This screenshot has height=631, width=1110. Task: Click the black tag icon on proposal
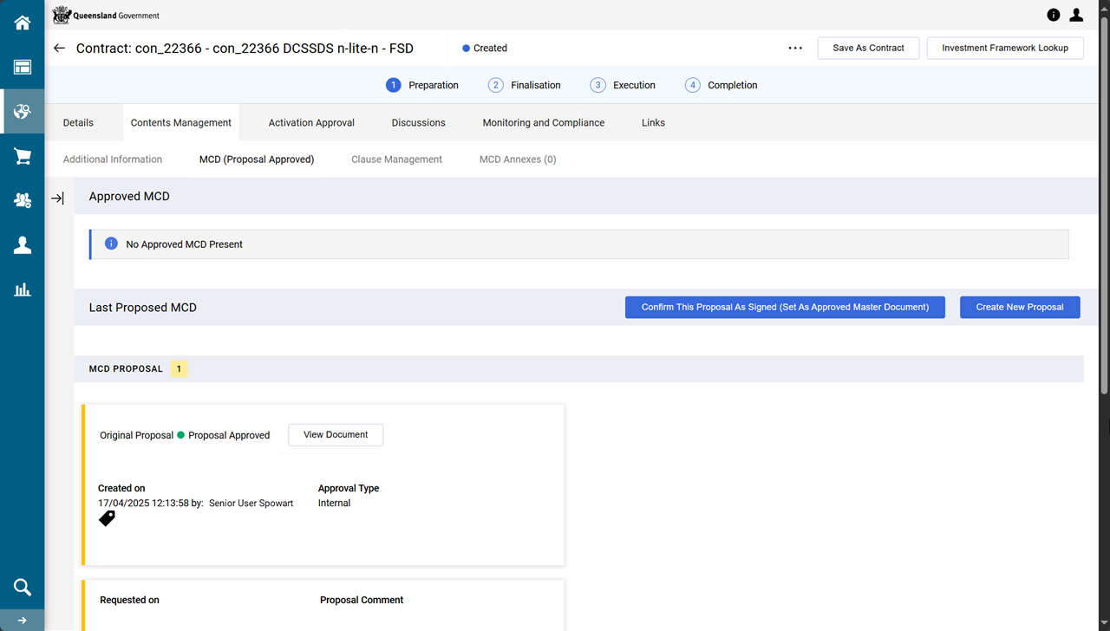click(107, 518)
